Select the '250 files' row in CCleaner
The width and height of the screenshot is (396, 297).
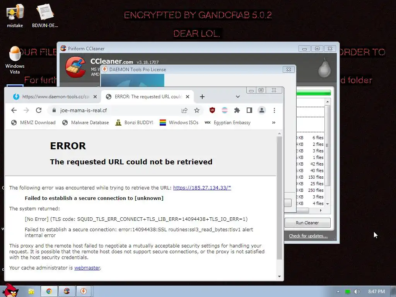(x=310, y=190)
